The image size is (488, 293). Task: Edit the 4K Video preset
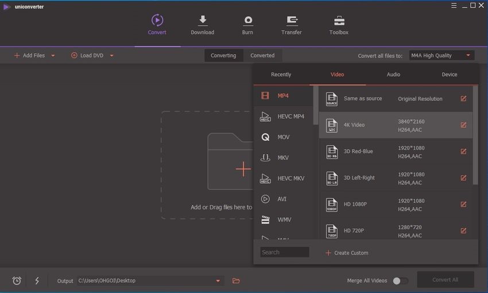click(463, 125)
